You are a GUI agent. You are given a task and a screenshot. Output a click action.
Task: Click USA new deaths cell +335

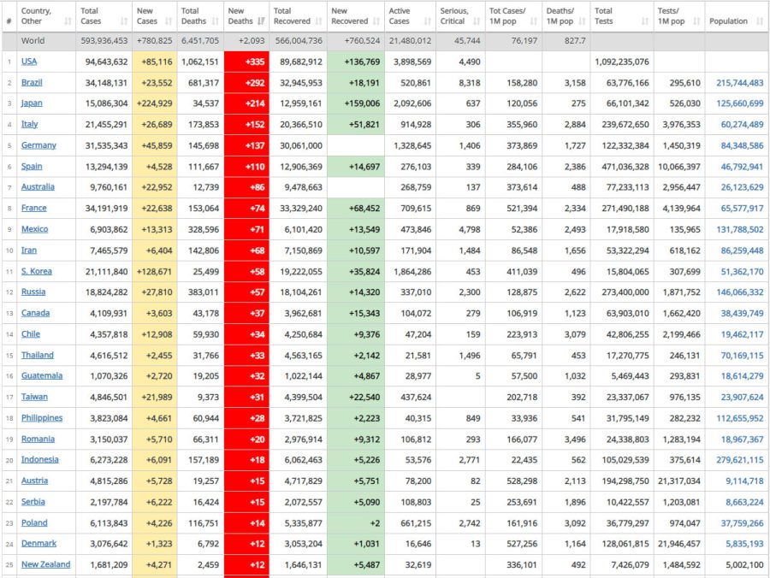(246, 62)
